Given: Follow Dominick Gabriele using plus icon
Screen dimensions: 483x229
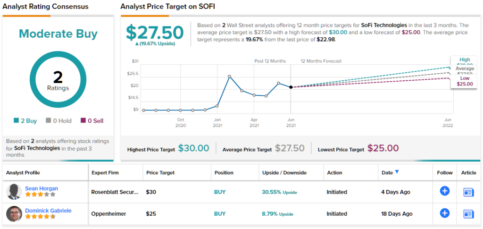Looking at the screenshot, I should click(x=444, y=213).
